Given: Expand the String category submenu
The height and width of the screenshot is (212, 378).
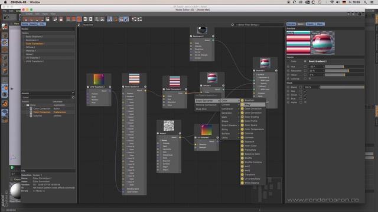Looking at the screenshot, I should pyautogui.click(x=230, y=130).
